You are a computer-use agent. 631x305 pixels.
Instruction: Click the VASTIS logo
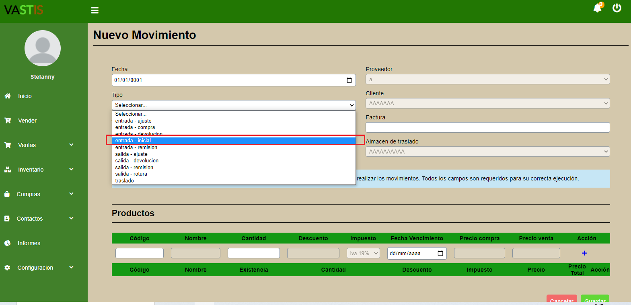tap(24, 10)
